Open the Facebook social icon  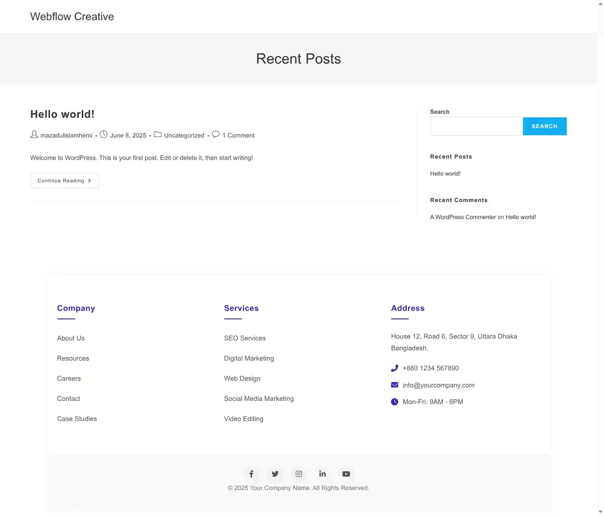pyautogui.click(x=251, y=474)
